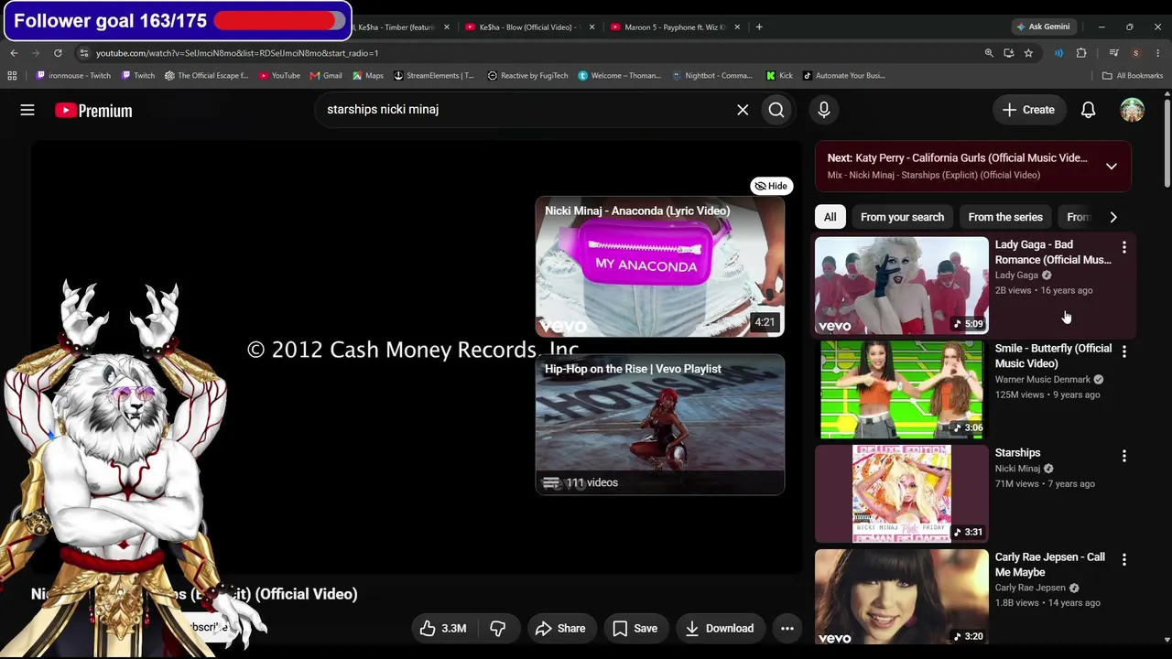Open the Automate Your Business bookmark
Image resolution: width=1172 pixels, height=659 pixels.
tap(843, 76)
